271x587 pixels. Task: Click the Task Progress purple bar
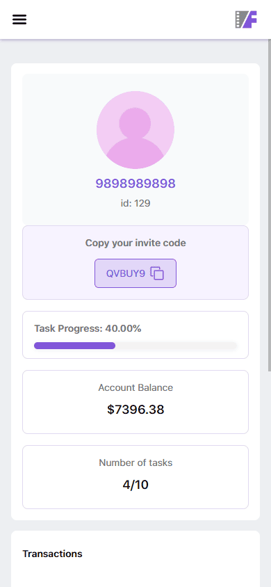[x=75, y=346]
